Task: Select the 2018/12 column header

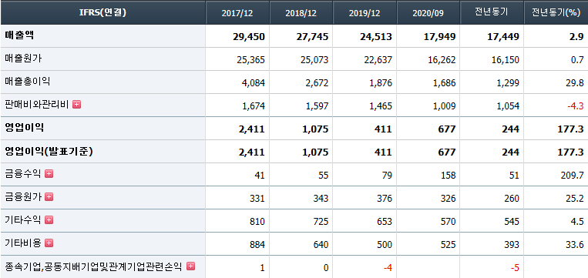Action: (x=301, y=13)
